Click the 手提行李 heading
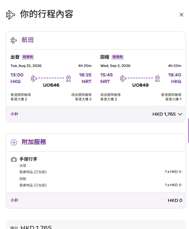 [x=28, y=159]
